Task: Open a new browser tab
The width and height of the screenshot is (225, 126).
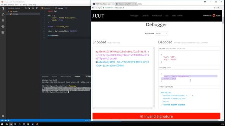Action: point(140,4)
